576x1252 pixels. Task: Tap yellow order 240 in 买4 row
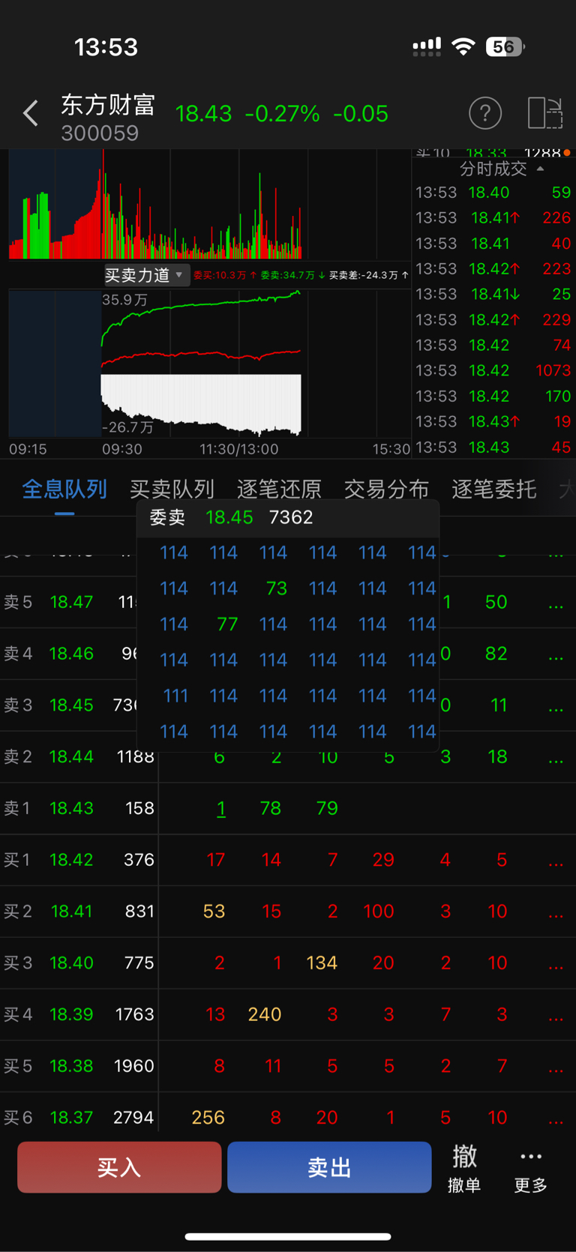pos(265,1014)
